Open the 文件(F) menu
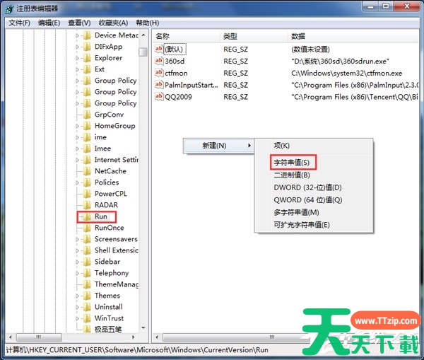The image size is (424, 360). coord(19,23)
